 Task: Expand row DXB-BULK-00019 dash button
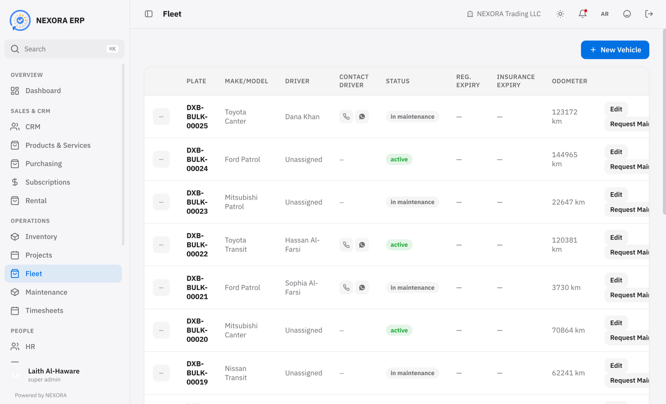(161, 373)
